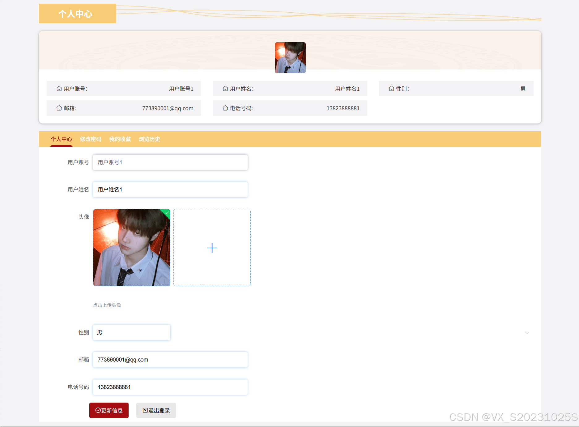Click the green checkmark on the uploaded avatar

(167, 213)
